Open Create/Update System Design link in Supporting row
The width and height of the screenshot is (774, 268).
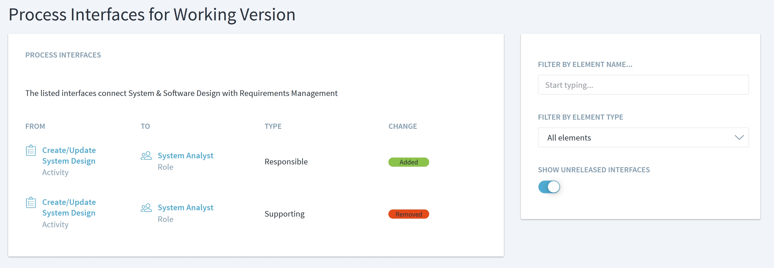[x=69, y=207]
